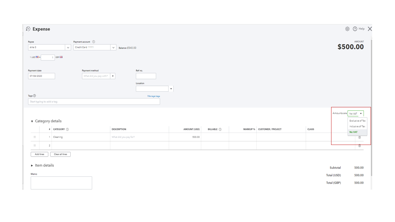Open the Manage tags link
The height and width of the screenshot is (222, 395).
click(x=154, y=96)
